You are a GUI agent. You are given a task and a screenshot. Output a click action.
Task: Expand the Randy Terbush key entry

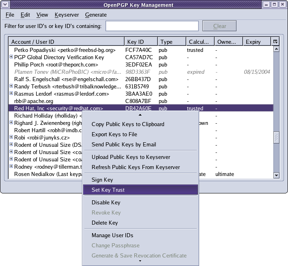click(x=11, y=86)
